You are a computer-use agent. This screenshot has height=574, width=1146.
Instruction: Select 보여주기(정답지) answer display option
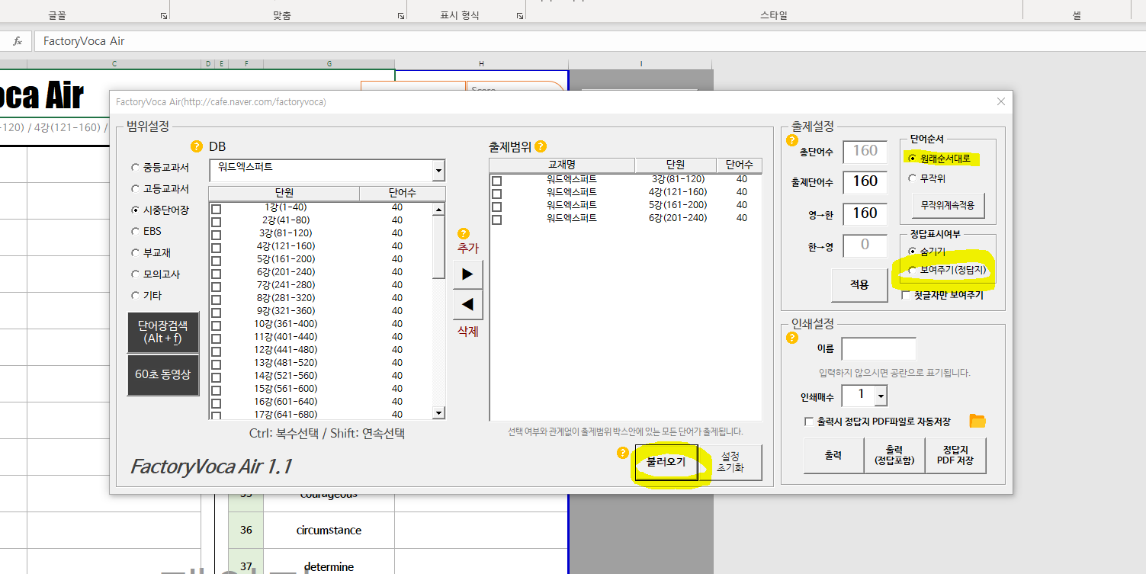[913, 271]
